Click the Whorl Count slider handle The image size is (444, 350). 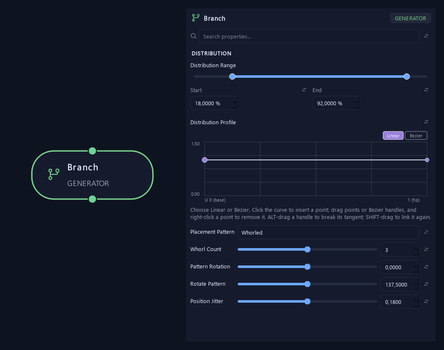(307, 249)
